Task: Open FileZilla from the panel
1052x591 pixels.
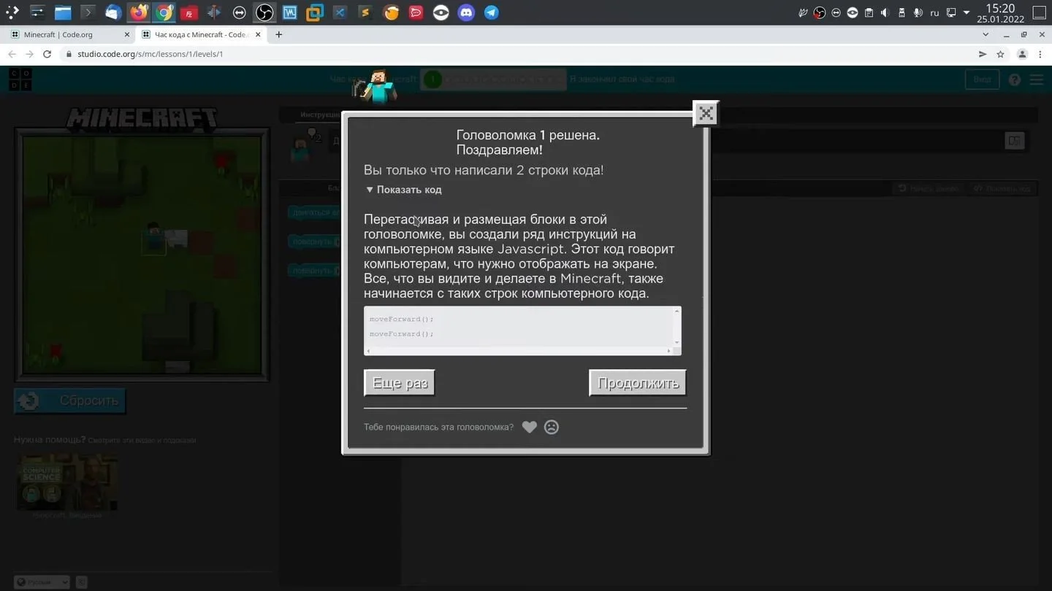Action: coord(188,12)
